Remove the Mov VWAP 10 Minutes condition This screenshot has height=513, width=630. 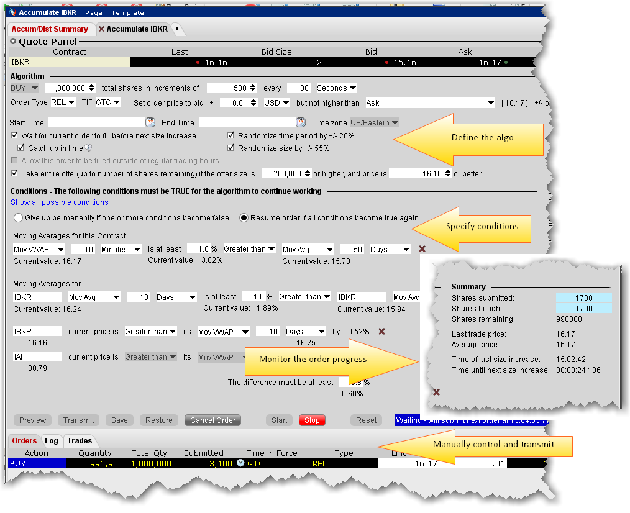pyautogui.click(x=422, y=249)
